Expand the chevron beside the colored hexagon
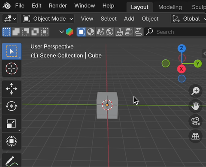Image resolution: width=206 pixels, height=167 pixels. click(61, 32)
